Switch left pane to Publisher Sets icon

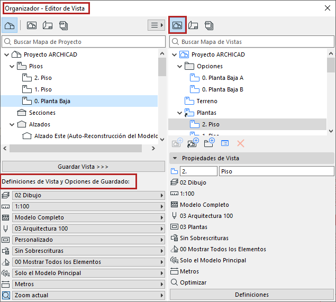pyautogui.click(x=63, y=25)
